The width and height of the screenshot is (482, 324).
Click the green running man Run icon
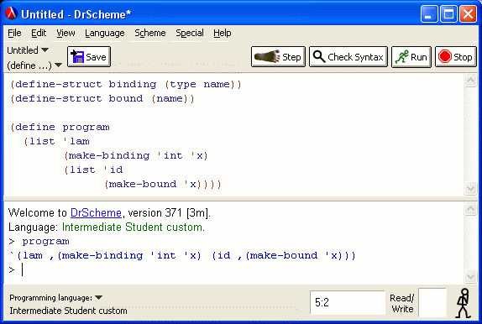tap(401, 56)
